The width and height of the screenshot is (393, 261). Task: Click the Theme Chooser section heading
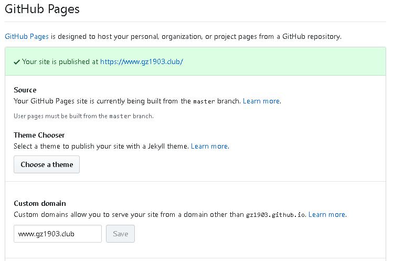39,135
